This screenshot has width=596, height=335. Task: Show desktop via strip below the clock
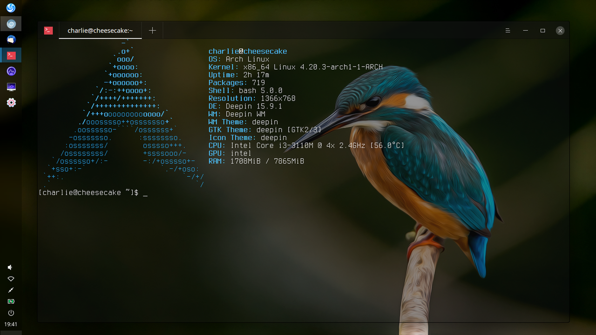tap(11, 333)
